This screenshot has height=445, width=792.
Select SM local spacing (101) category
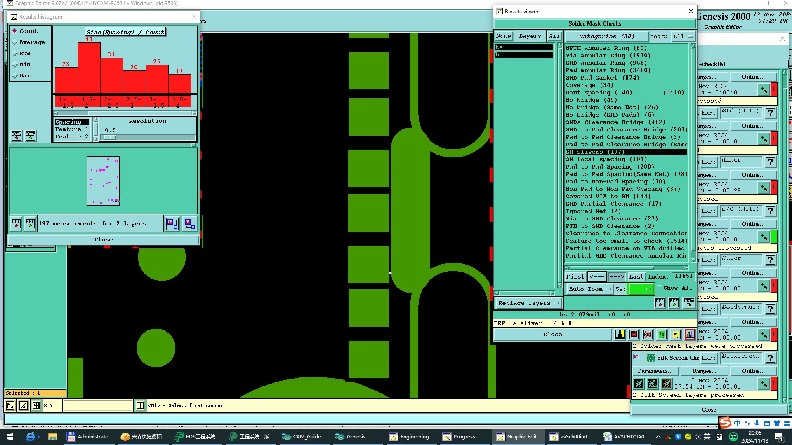point(606,159)
